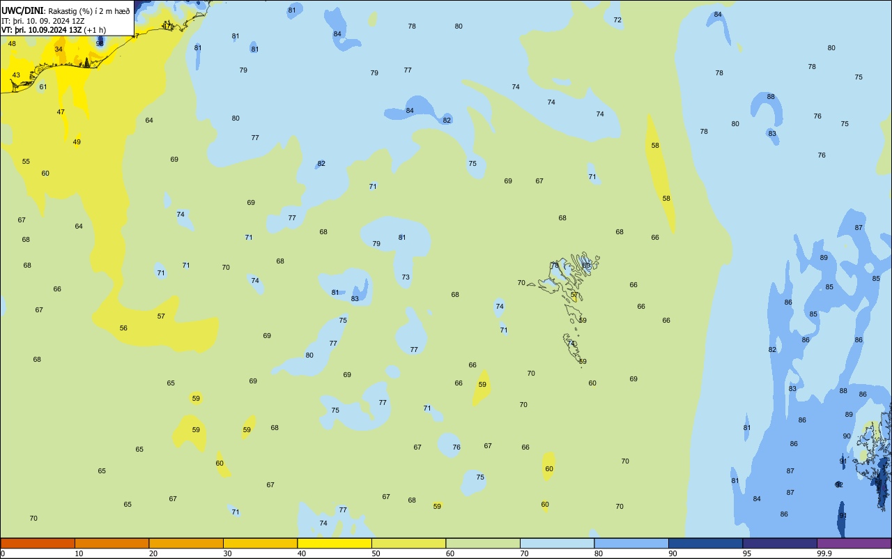Image resolution: width=892 pixels, height=559 pixels.
Task: Click the purple legend segment above 99.9
Action: click(x=854, y=543)
